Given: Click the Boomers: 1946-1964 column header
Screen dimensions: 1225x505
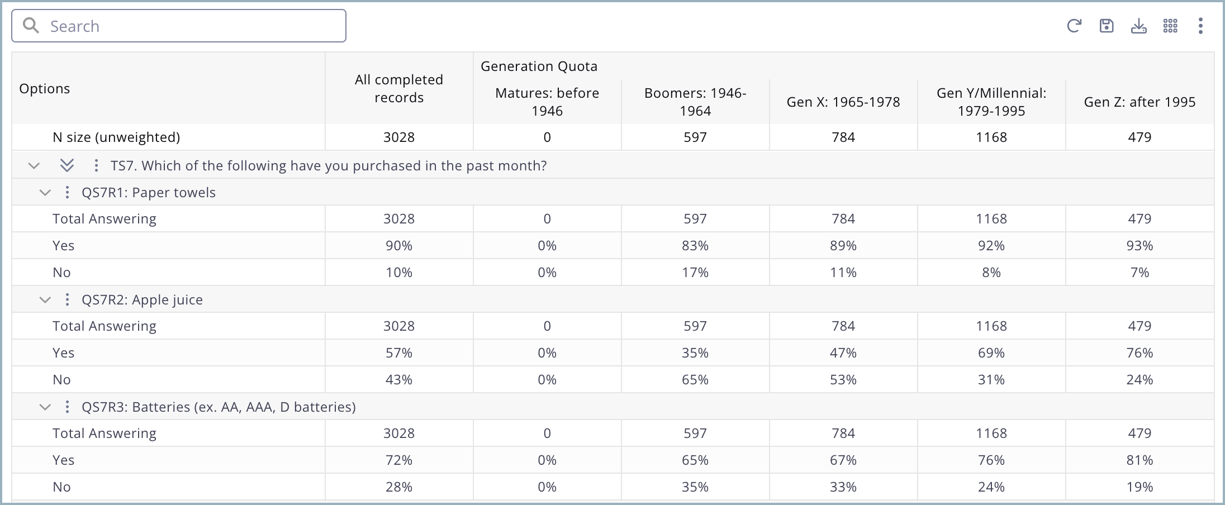Looking at the screenshot, I should (695, 102).
